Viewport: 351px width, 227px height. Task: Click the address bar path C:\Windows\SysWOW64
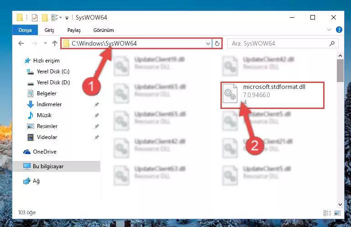coord(105,43)
